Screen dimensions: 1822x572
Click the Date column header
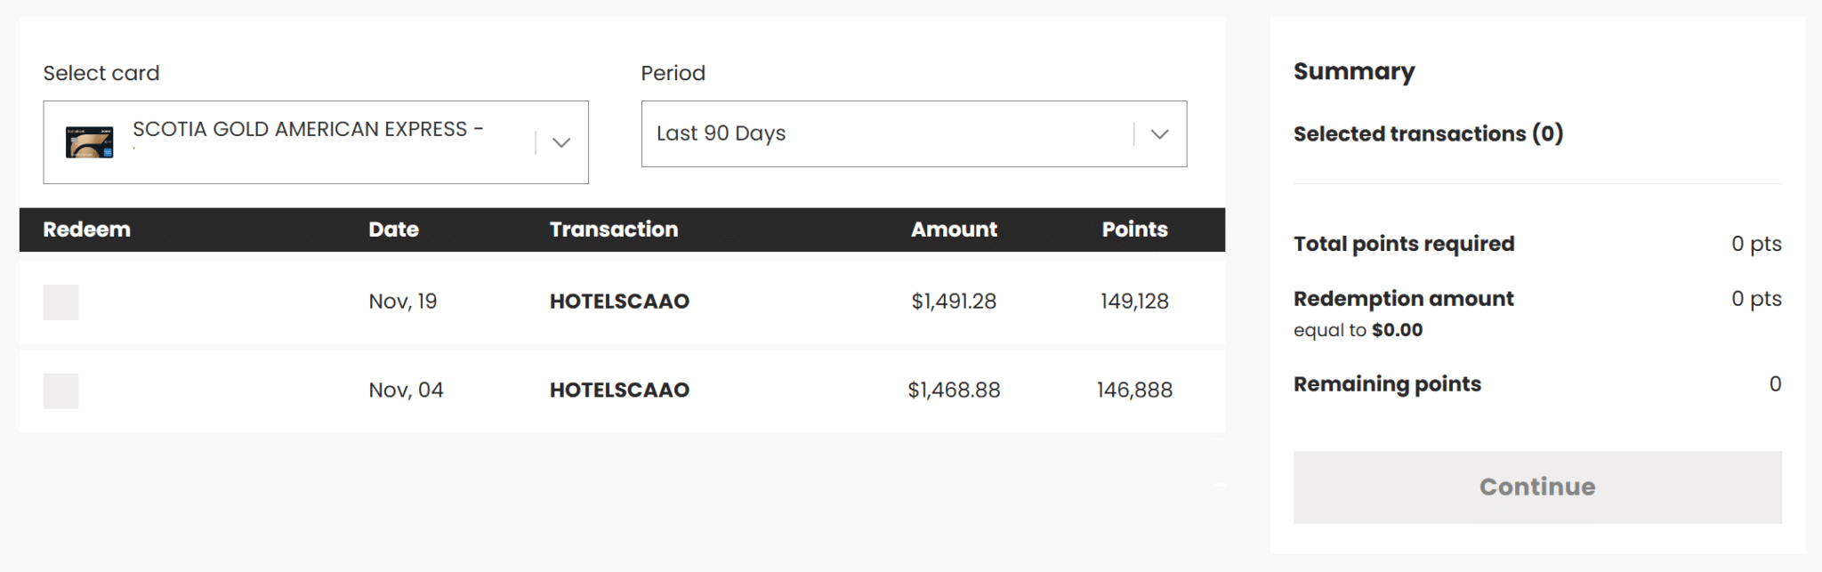pos(392,230)
